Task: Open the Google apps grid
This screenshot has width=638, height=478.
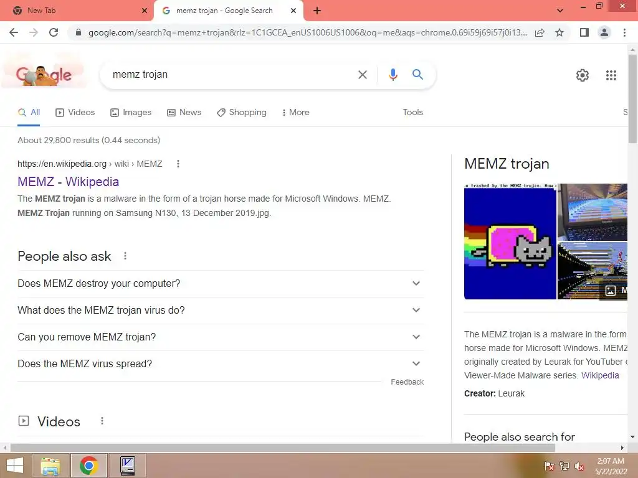Action: (611, 75)
